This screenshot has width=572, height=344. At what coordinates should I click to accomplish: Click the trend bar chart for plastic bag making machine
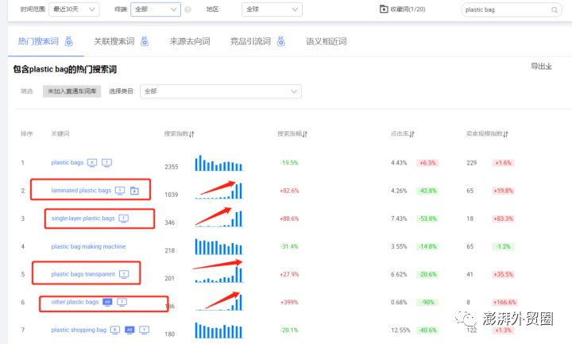tap(218, 246)
